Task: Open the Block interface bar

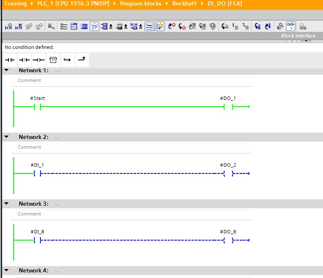Action: (x=298, y=36)
